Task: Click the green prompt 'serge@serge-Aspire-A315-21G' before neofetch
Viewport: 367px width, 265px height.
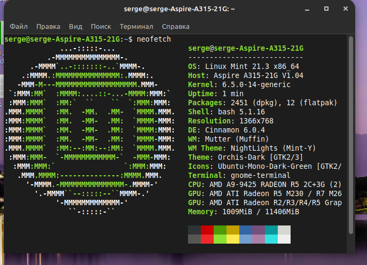Action: pyautogui.click(x=63, y=39)
